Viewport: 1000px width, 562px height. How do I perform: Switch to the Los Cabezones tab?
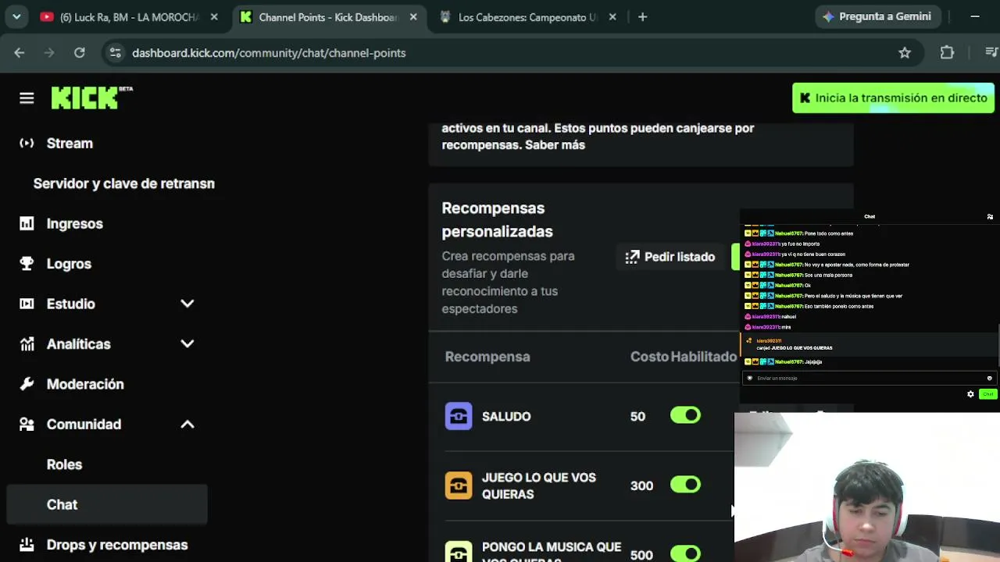click(x=527, y=17)
